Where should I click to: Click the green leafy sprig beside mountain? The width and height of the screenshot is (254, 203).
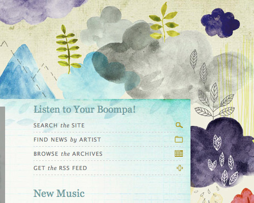69,49
